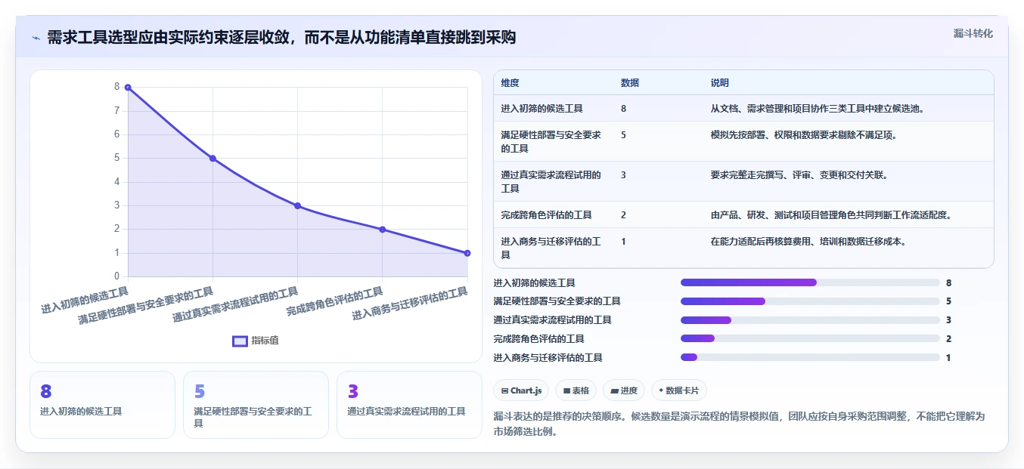Click progress bar for 通过真实需求流程试用的工具
The height and width of the screenshot is (469, 1024).
[x=810, y=320]
